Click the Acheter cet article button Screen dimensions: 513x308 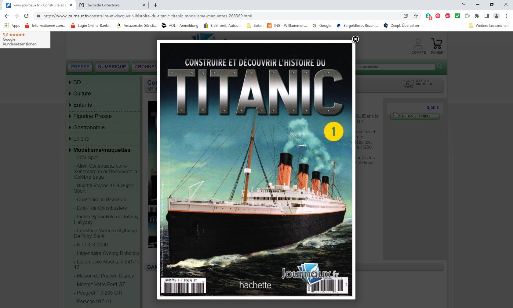coord(414,116)
